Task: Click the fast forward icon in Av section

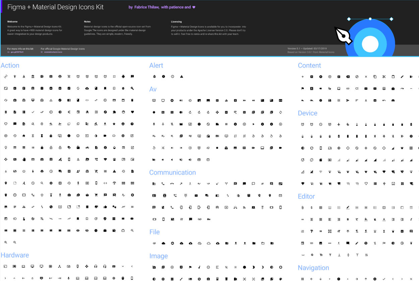Action: coord(244,100)
